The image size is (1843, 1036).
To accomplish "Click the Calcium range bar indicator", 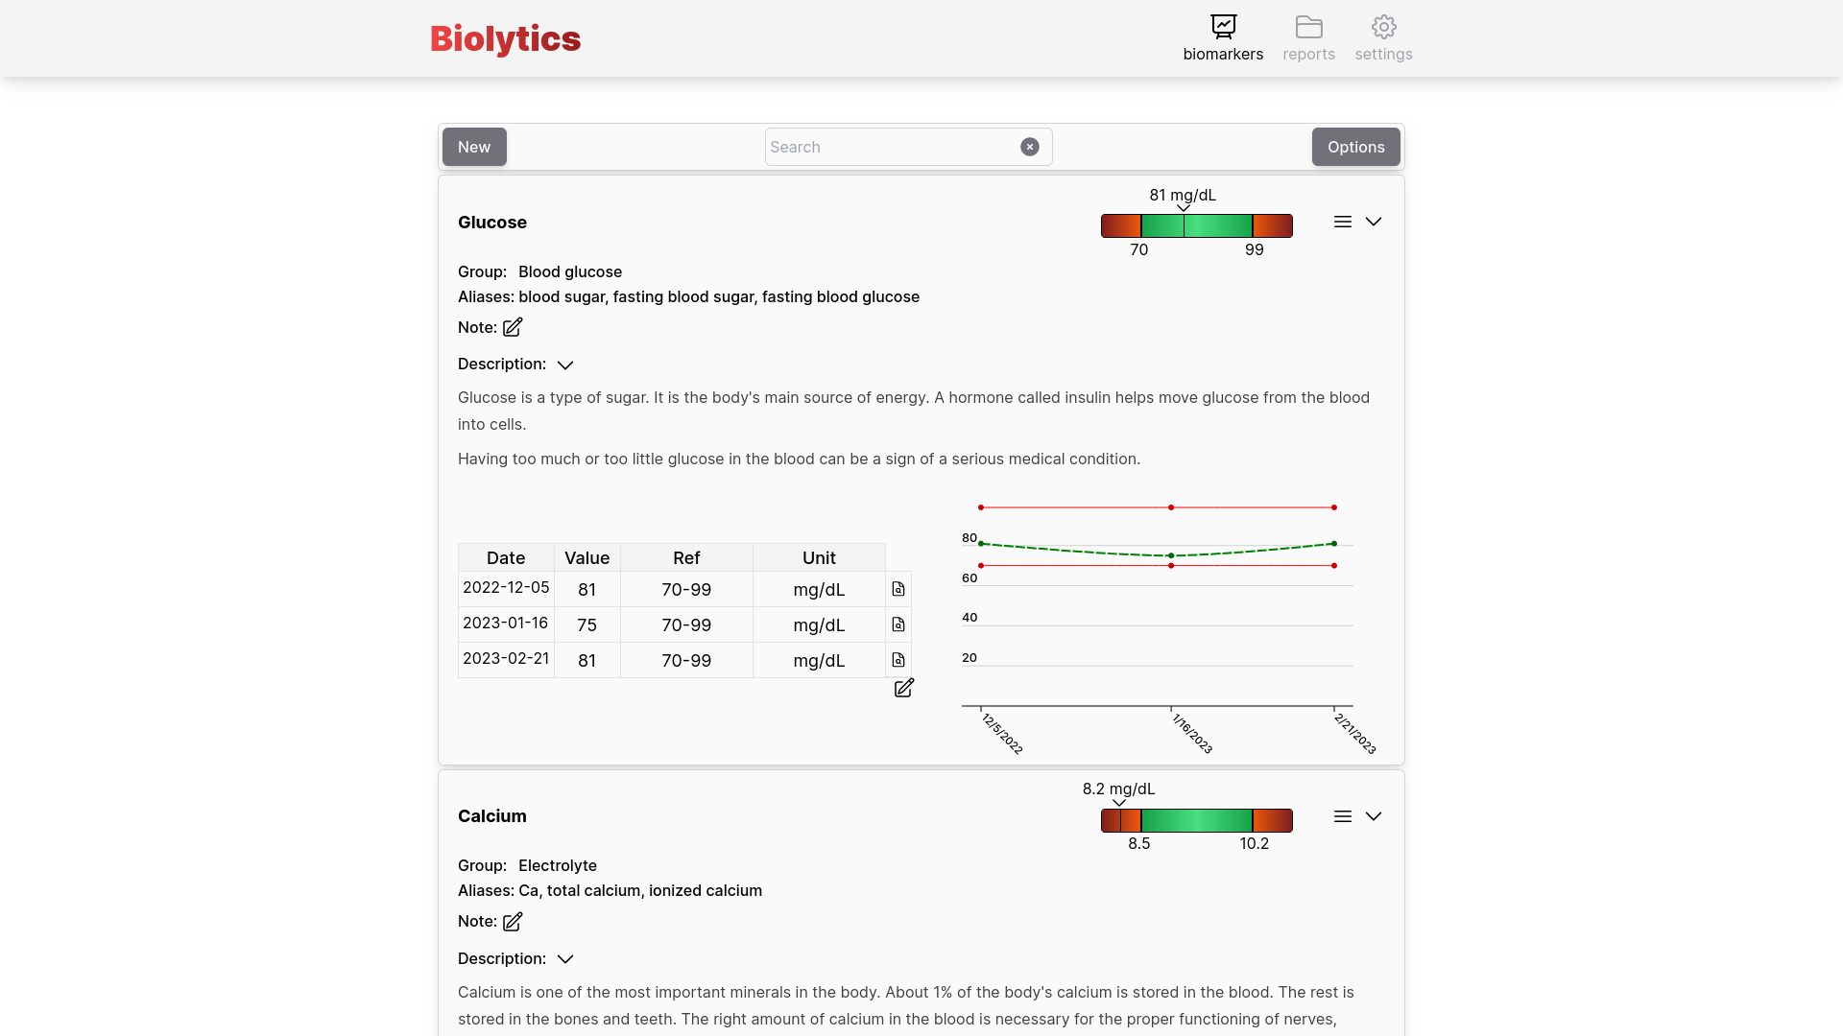I will coord(1196,820).
